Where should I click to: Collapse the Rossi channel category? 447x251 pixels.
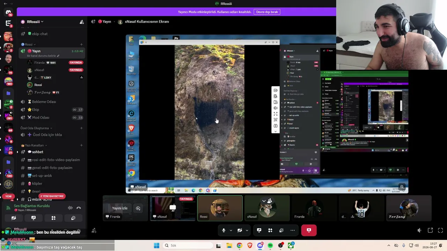pos(28,44)
